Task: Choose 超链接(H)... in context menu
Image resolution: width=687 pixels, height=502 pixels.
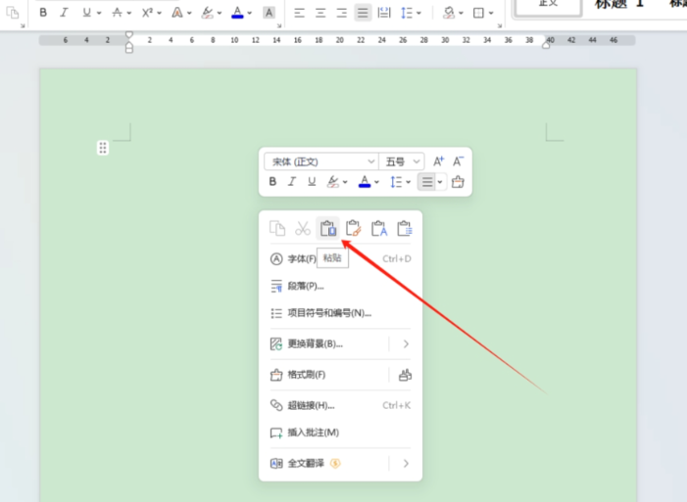Action: click(x=311, y=405)
